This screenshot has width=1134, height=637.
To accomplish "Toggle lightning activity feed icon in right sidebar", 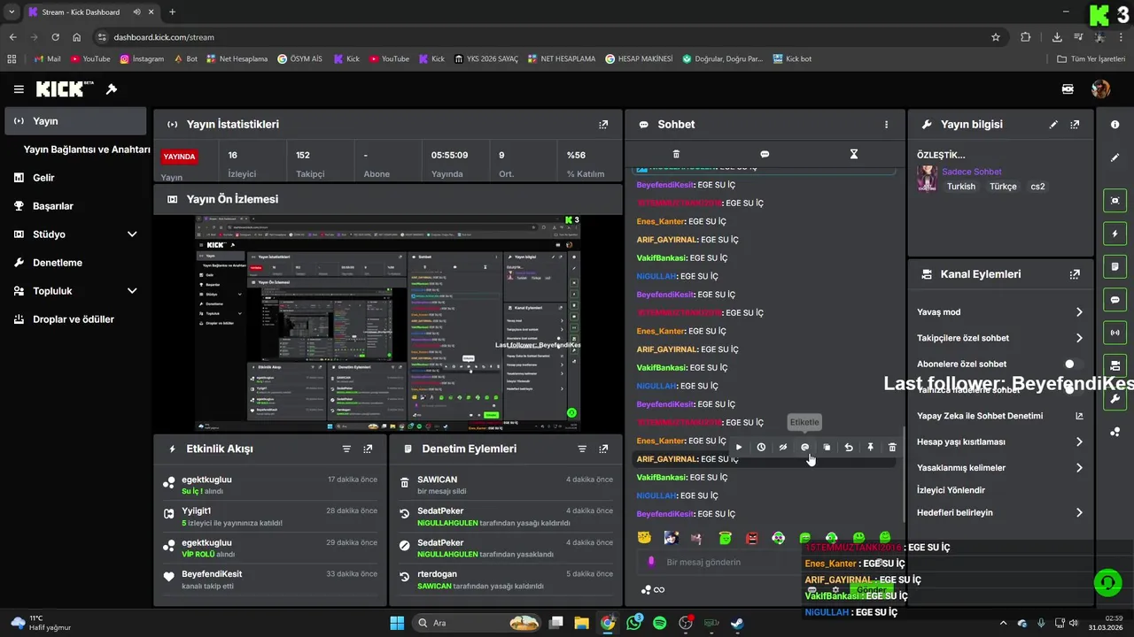I will click(1115, 234).
